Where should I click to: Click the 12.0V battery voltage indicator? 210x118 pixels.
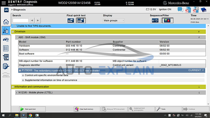(151, 9)
